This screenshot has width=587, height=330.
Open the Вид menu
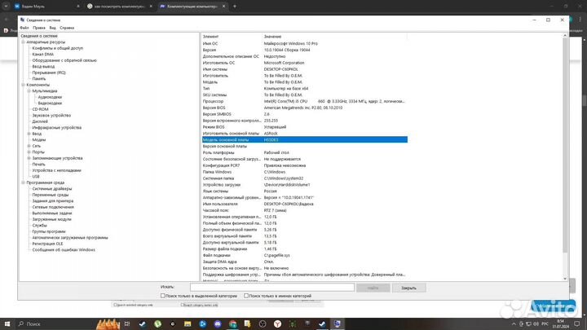pyautogui.click(x=52, y=28)
